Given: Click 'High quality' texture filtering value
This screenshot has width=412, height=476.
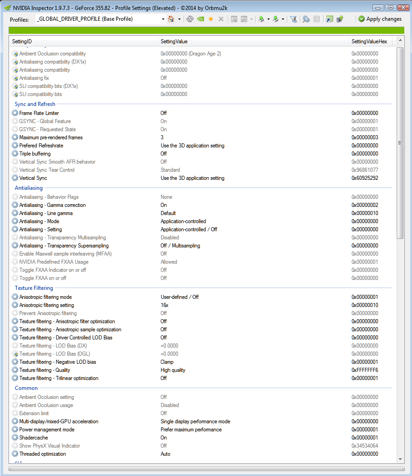Looking at the screenshot, I should point(173,370).
